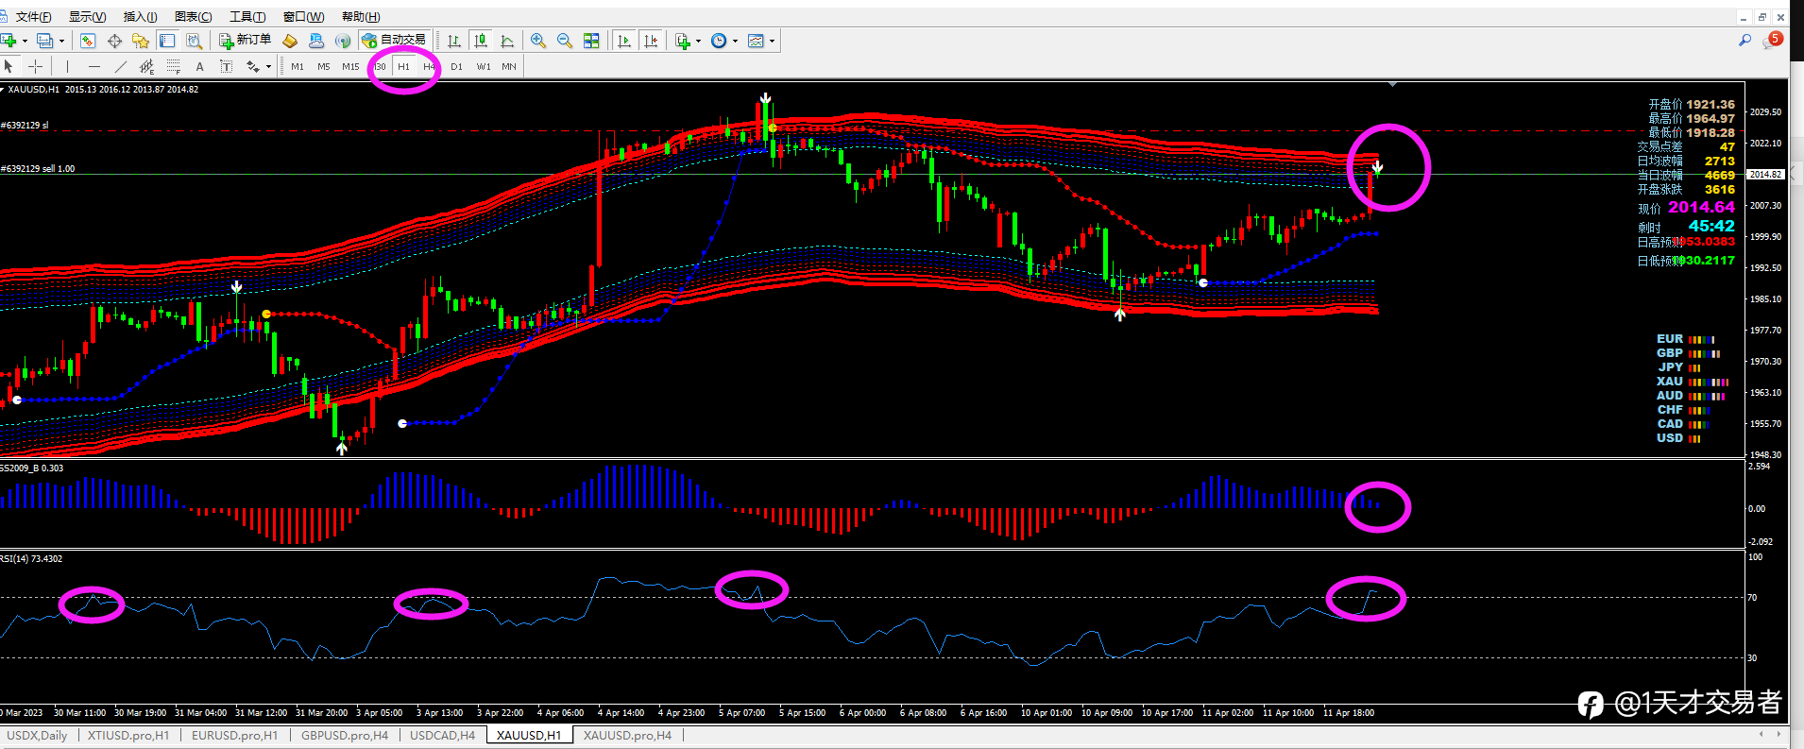Expand the Periods clock dropdown arrow
This screenshot has height=749, width=1804.
735,41
